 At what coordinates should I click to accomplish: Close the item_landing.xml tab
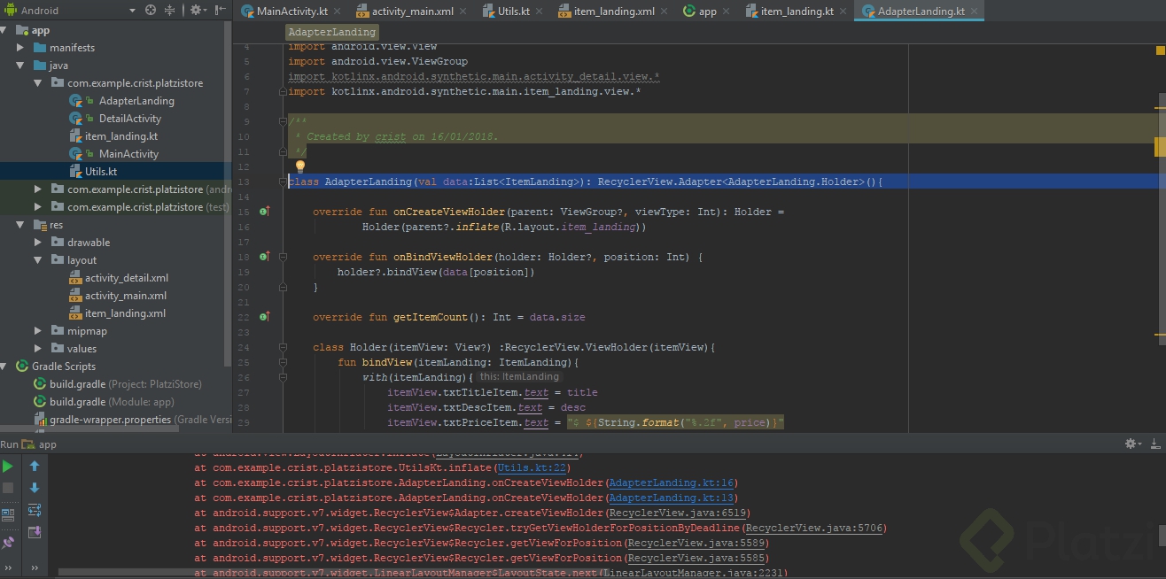[665, 12]
